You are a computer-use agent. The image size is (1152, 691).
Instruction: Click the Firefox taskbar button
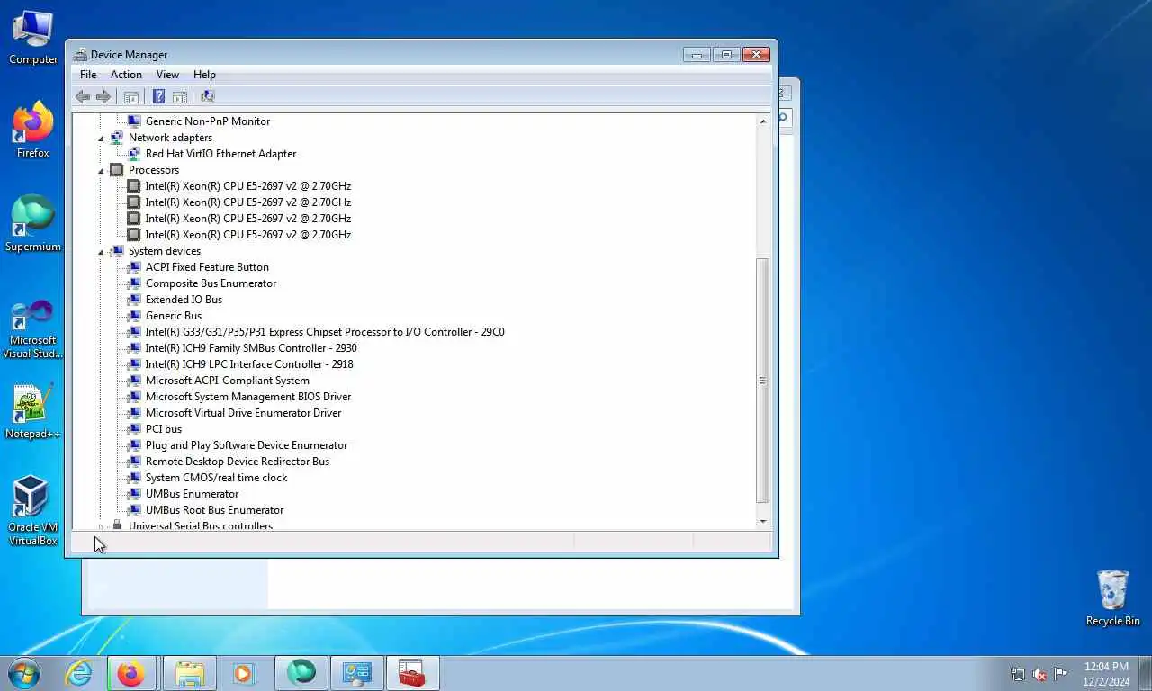pyautogui.click(x=131, y=673)
